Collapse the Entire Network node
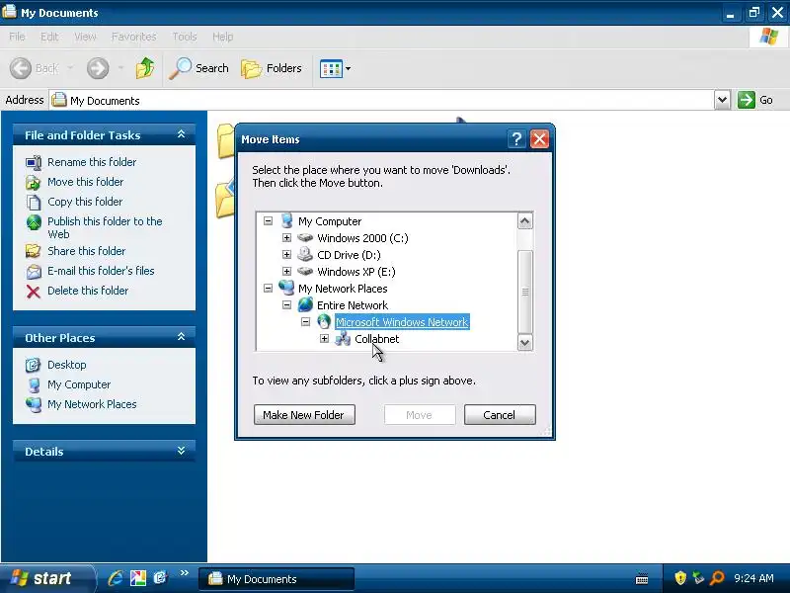790x593 pixels. pos(286,304)
